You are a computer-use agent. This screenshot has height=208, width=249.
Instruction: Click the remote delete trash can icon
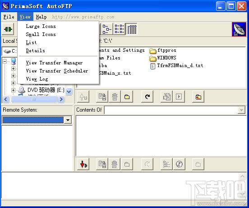[x=115, y=164]
